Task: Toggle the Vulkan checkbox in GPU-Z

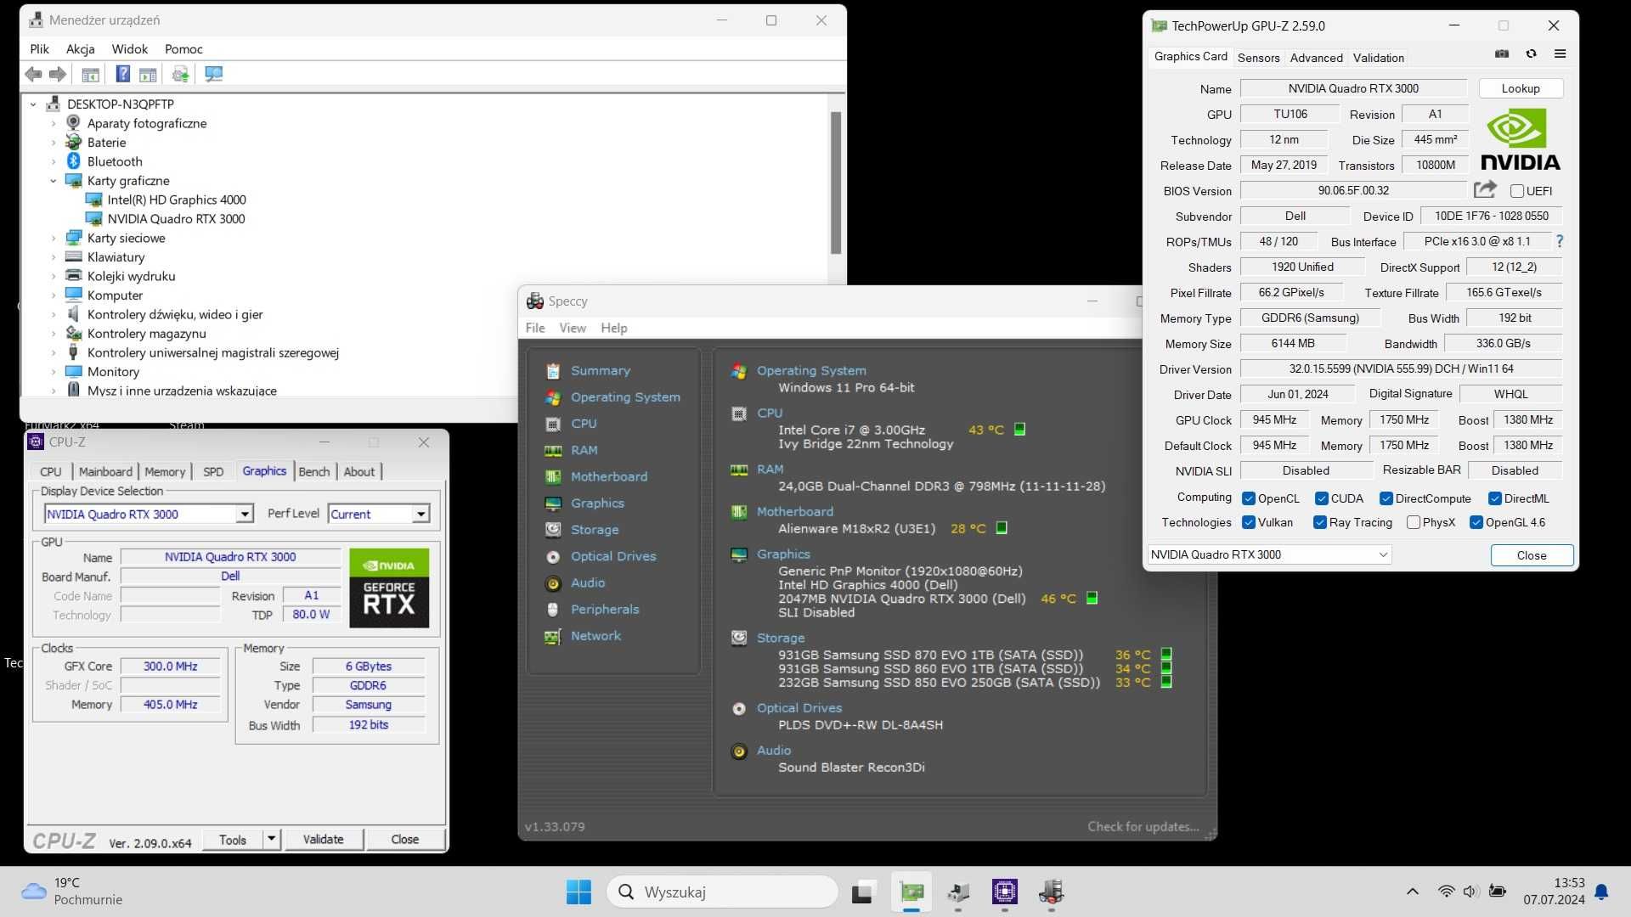Action: [1249, 522]
